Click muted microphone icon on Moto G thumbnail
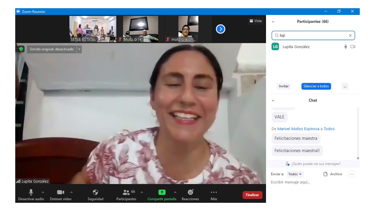This screenshot has width=375, height=211. [120, 39]
